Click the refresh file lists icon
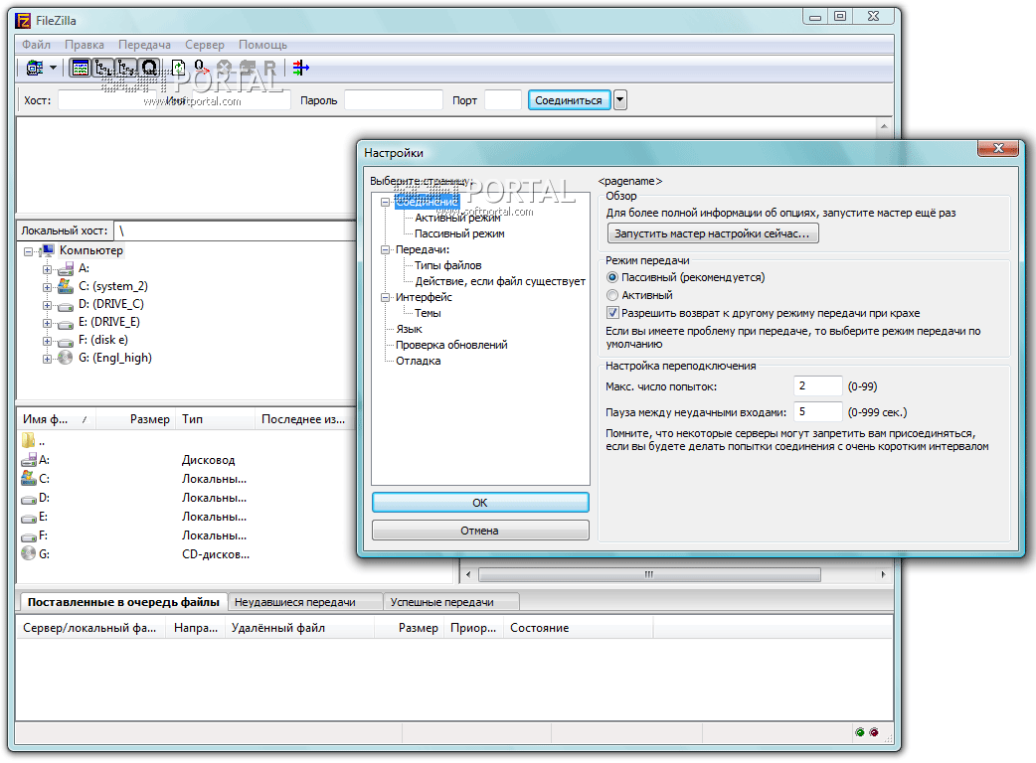Screen dimensions: 1036x763 point(178,68)
